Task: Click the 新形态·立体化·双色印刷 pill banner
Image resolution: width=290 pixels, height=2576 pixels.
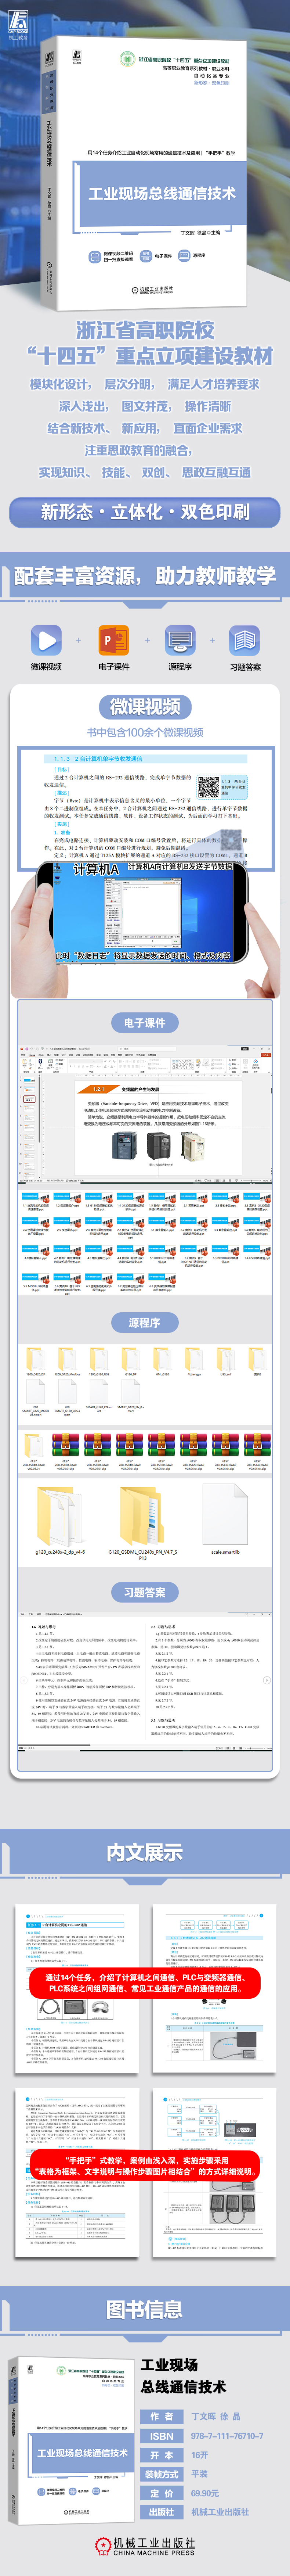Action: pos(145,512)
